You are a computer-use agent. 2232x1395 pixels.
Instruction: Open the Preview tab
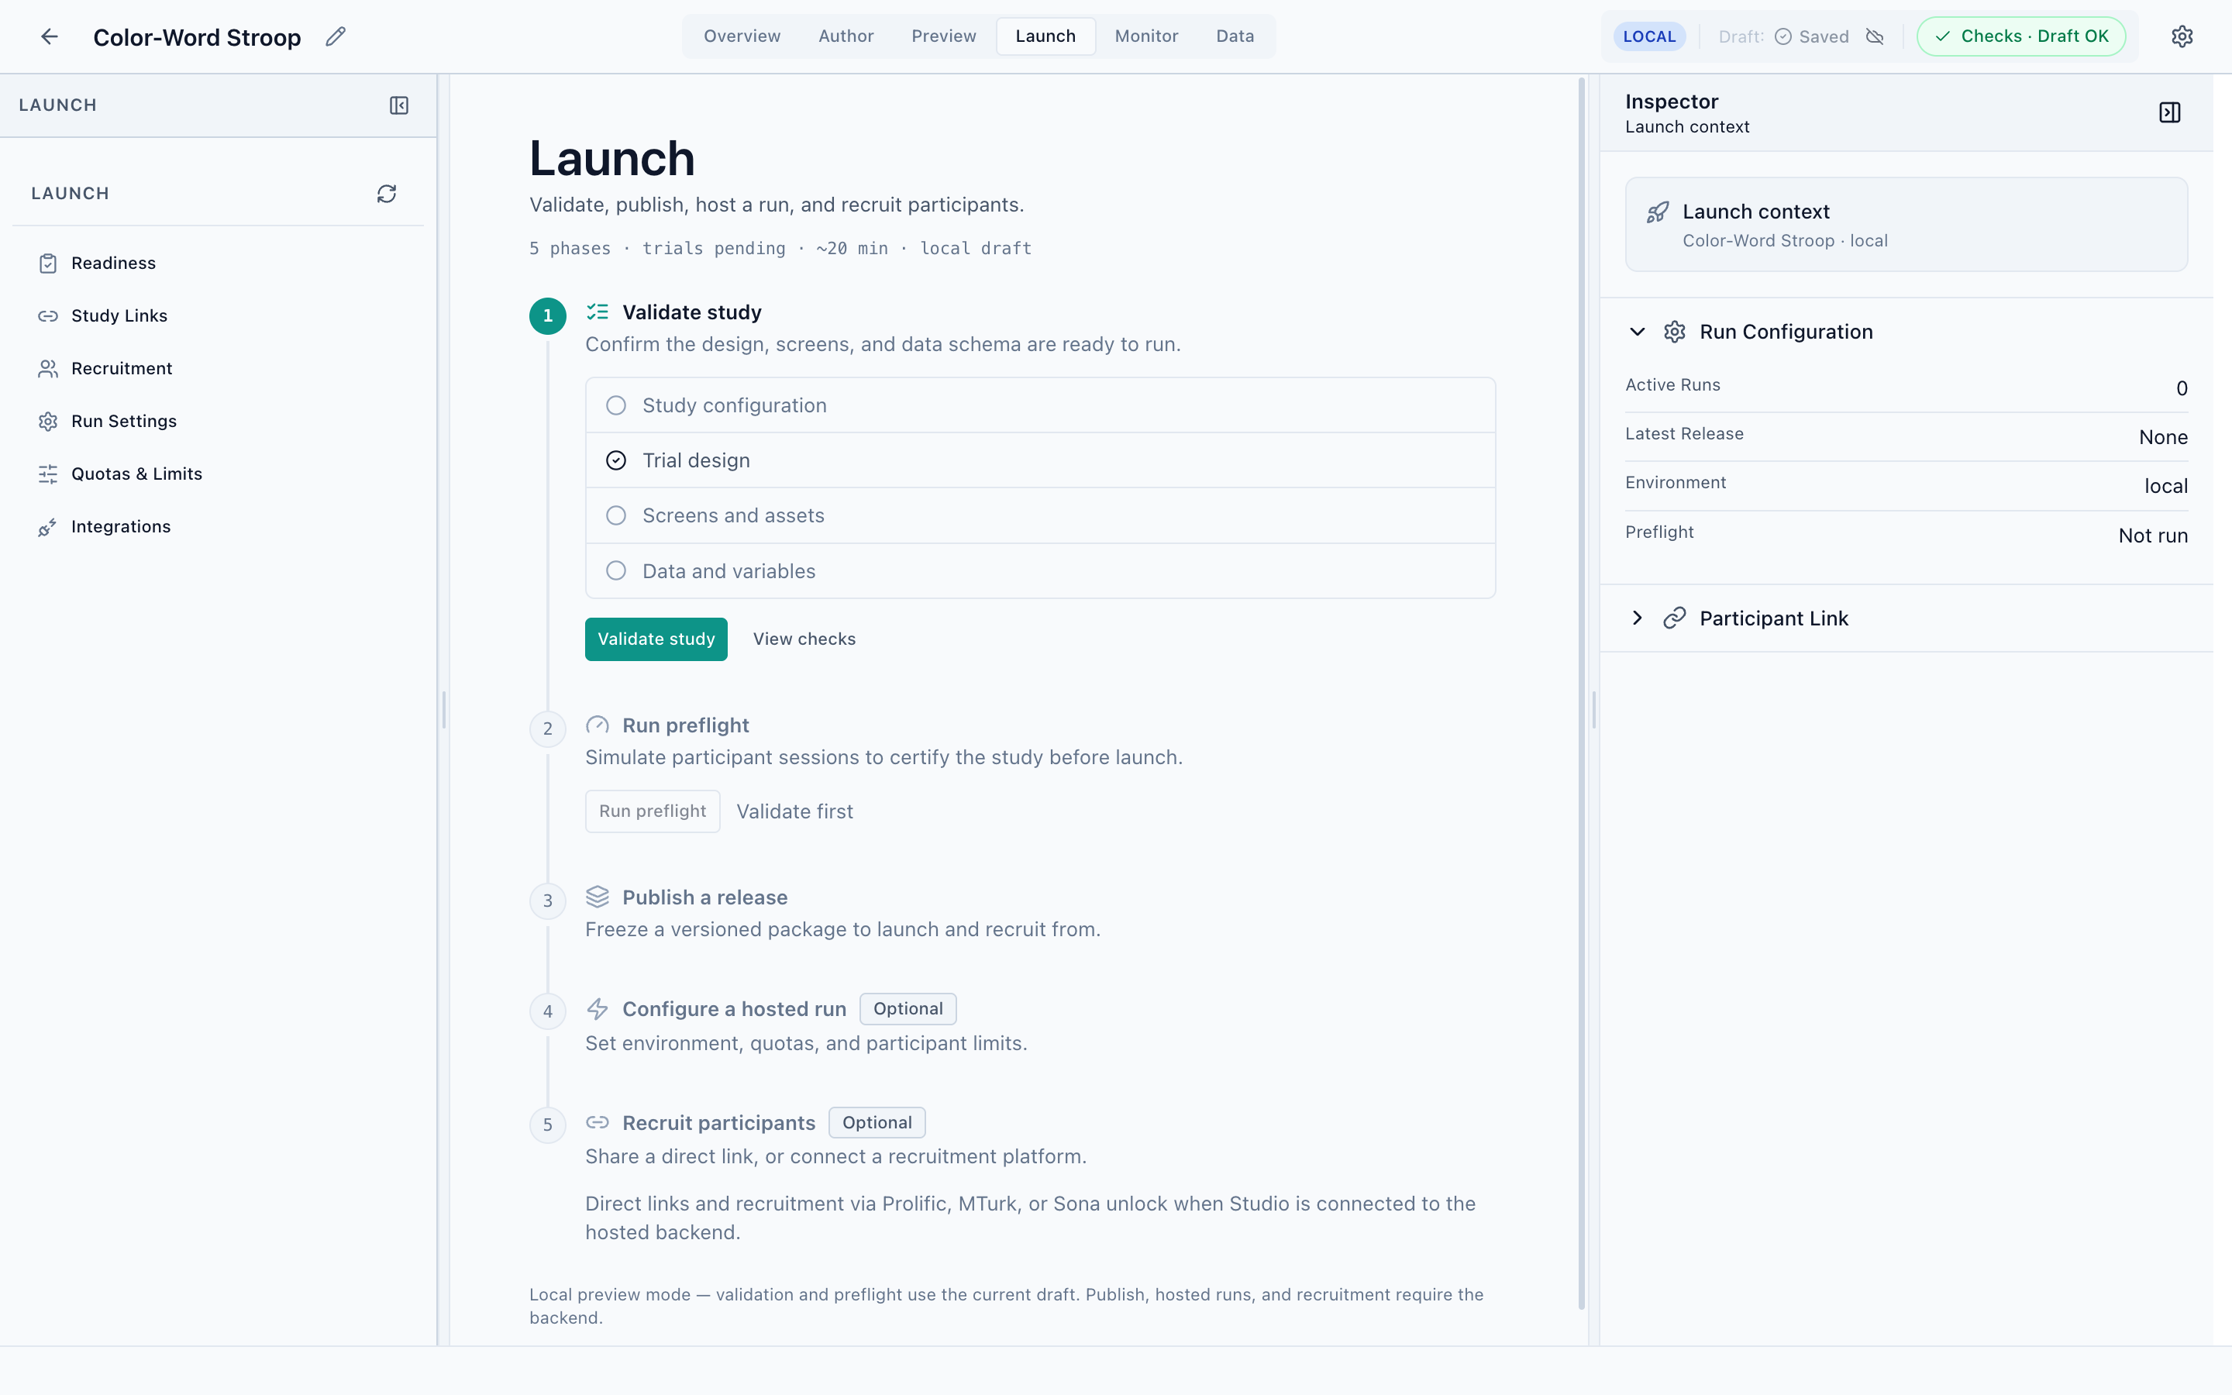(x=943, y=36)
